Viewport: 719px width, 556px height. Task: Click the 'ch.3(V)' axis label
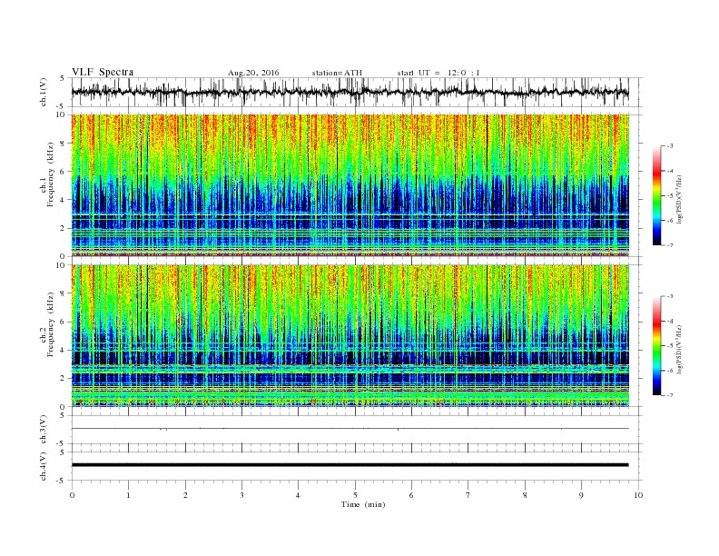tap(44, 430)
